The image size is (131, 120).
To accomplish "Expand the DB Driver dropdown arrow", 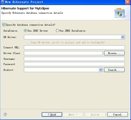I will pyautogui.click(x=123, y=37).
